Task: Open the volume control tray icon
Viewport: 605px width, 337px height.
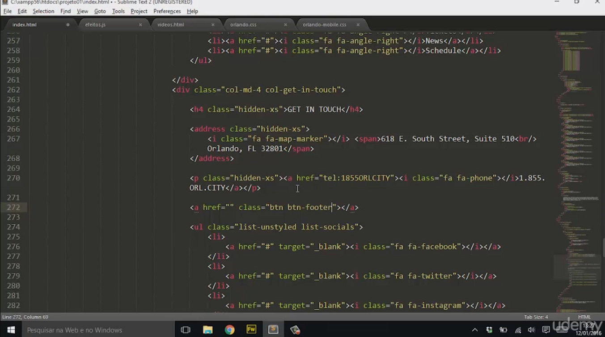Action: point(531,330)
